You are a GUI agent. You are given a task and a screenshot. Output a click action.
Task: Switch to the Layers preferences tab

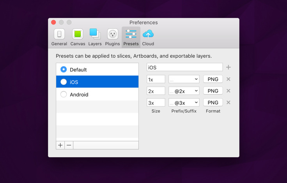(95, 37)
